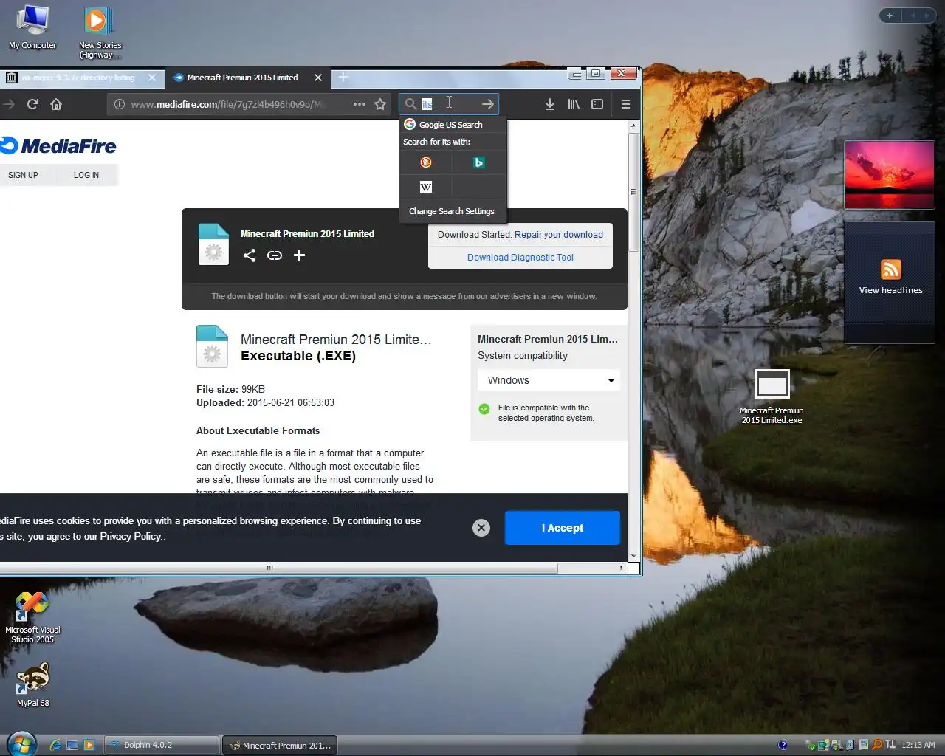Search with Wikipedia engine icon
The height and width of the screenshot is (756, 945).
pos(426,187)
